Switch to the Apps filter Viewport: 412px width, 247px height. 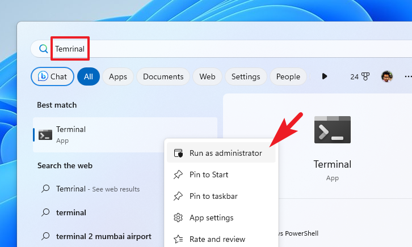118,76
